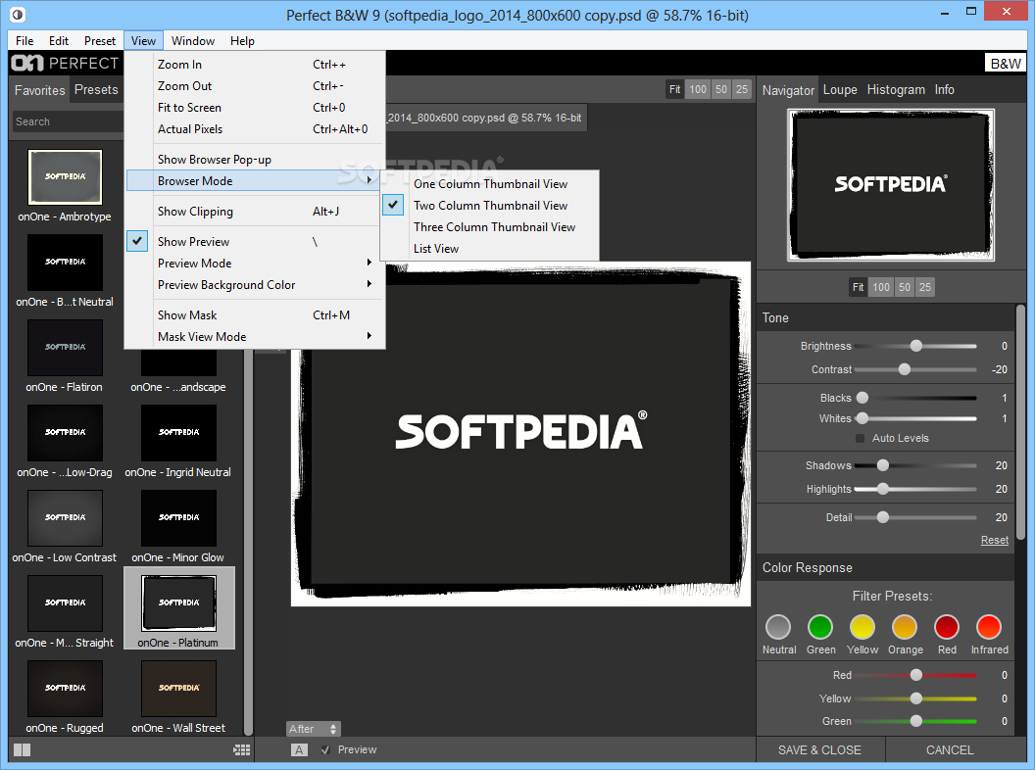Click the right panel vertical scrollbar
Screen dimensions: 1035x770
[x=1020, y=422]
